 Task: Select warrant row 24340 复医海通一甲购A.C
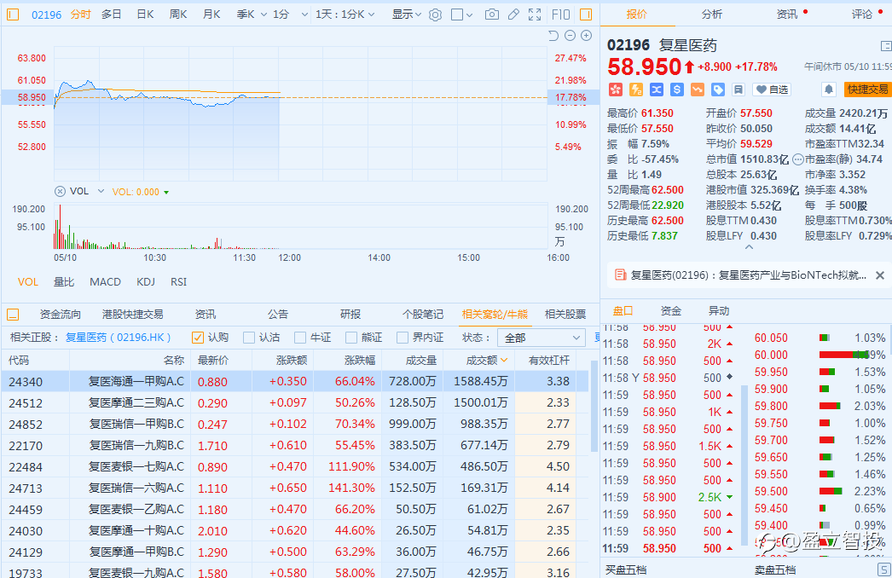[295, 382]
